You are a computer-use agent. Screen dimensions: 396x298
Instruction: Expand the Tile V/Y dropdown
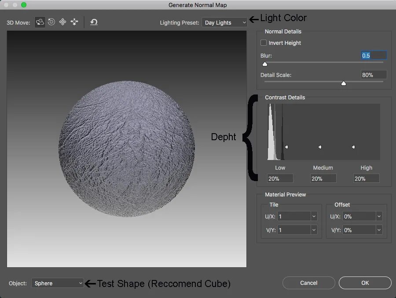click(x=314, y=230)
